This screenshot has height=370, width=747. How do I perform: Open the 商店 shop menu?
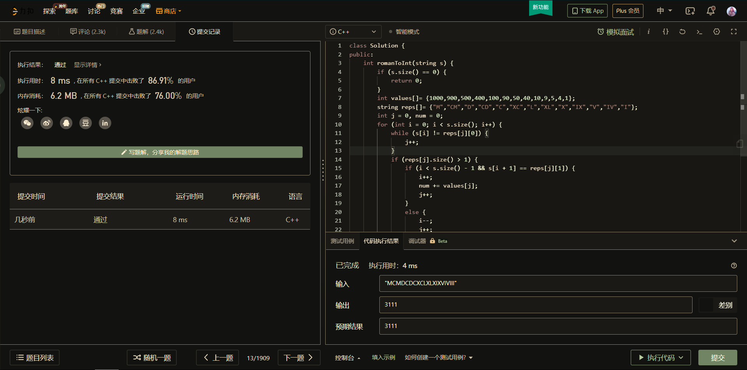pyautogui.click(x=169, y=11)
